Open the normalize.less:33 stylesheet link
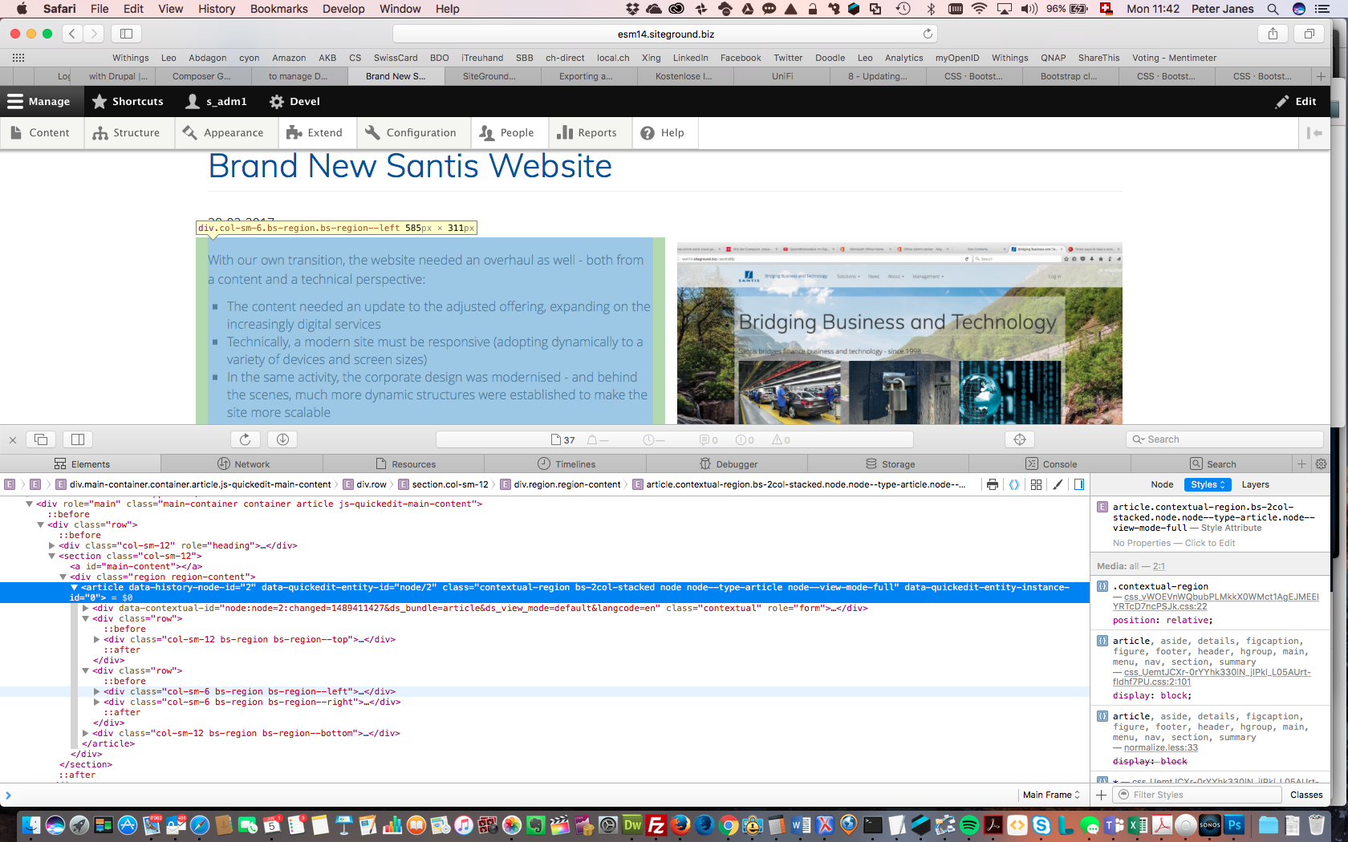The width and height of the screenshot is (1348, 842). 1160,747
